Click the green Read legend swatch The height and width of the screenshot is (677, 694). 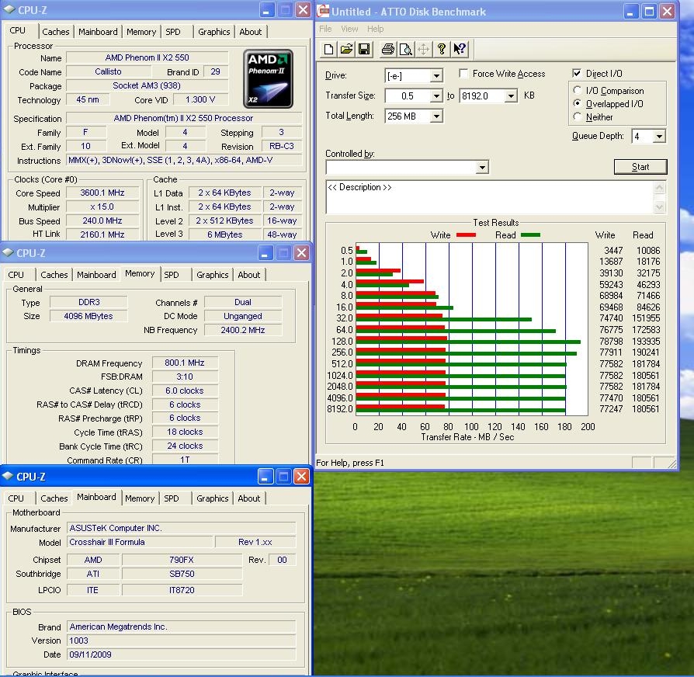tap(531, 235)
